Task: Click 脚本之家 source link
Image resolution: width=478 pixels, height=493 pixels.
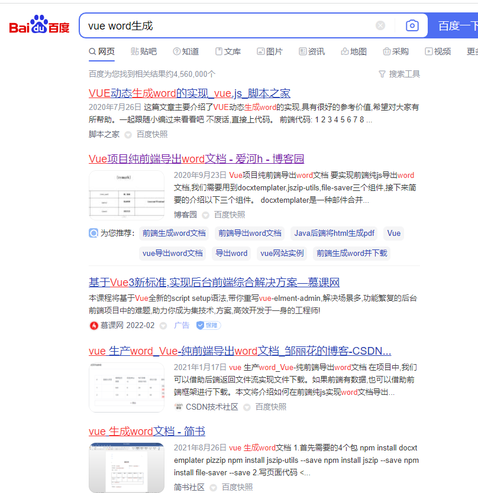Action: (x=104, y=135)
